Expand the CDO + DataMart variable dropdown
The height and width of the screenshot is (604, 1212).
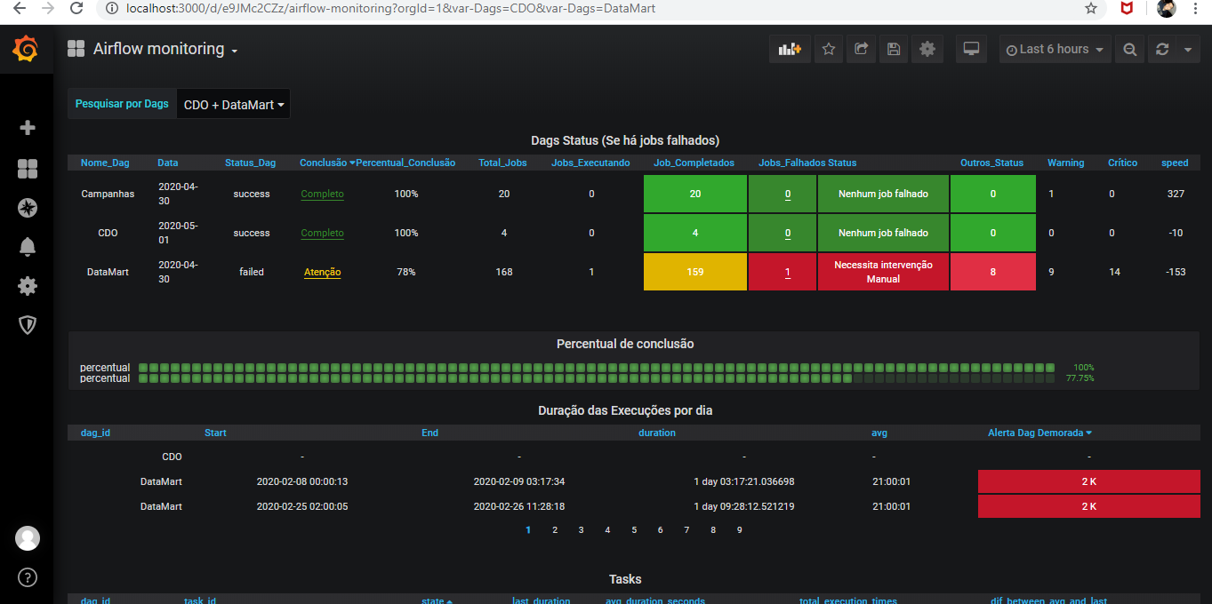coord(234,105)
